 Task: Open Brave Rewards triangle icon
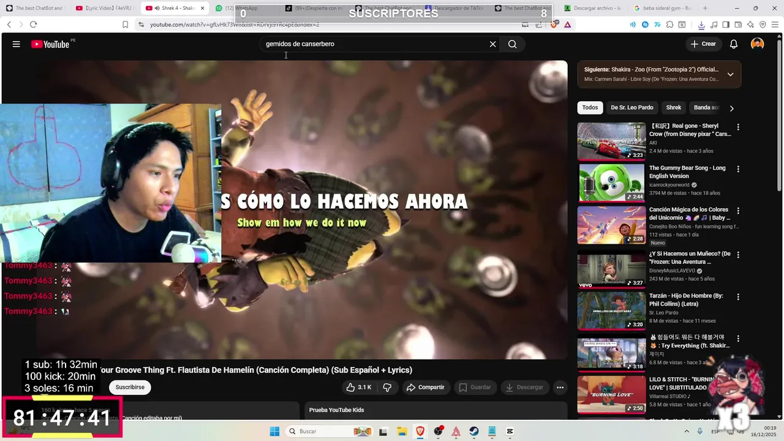pos(568,24)
